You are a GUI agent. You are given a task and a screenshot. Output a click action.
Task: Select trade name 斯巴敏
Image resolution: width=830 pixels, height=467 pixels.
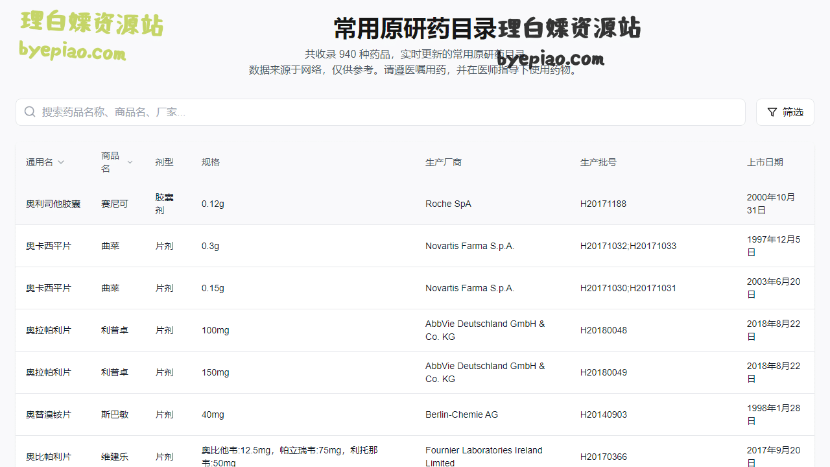click(x=115, y=414)
